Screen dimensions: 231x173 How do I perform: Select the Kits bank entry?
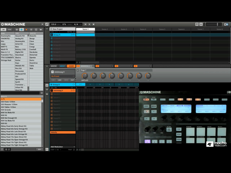tap(8, 41)
